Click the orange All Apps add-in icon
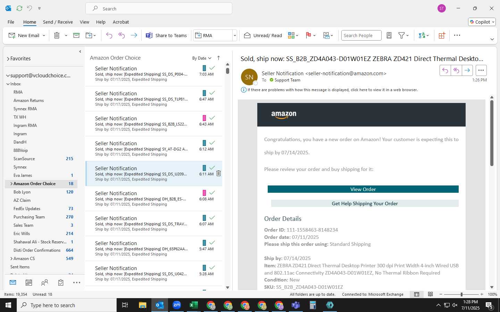This screenshot has width=500, height=312. tap(442, 35)
